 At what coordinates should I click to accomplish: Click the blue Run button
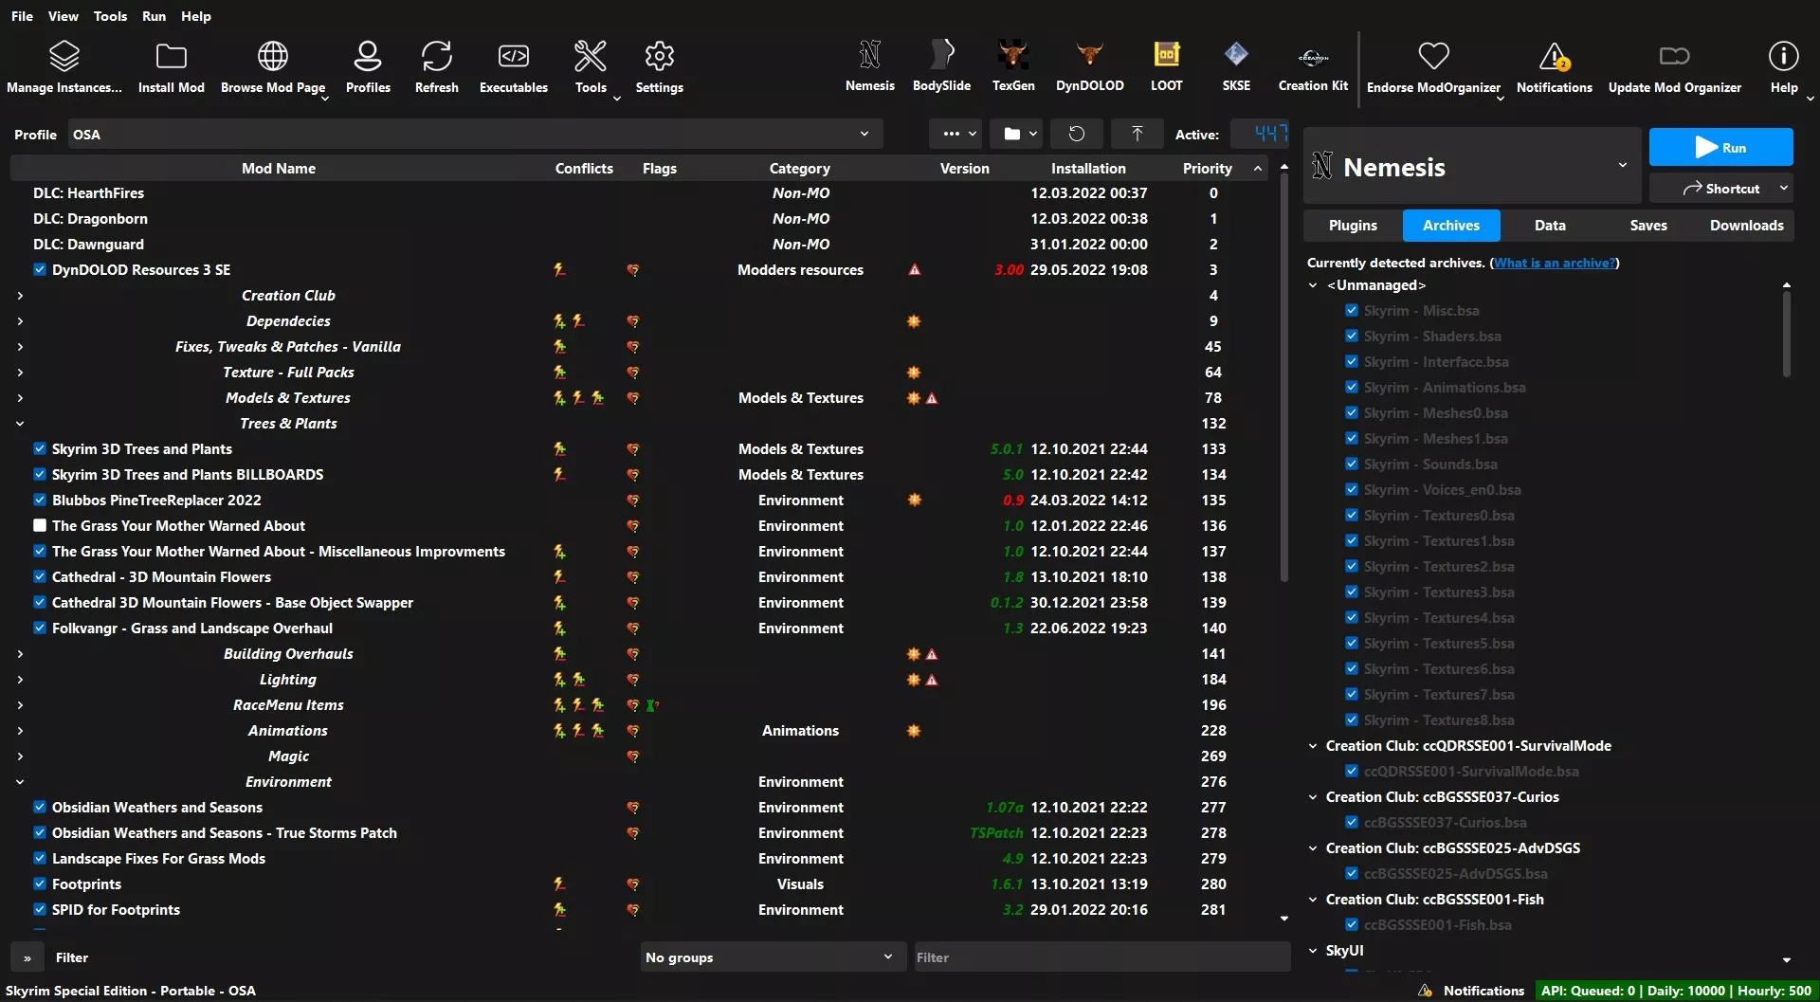click(x=1720, y=147)
